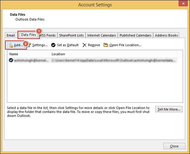Click the Settings... toolbar label
This screenshot has width=190, height=154.
[x=40, y=45]
